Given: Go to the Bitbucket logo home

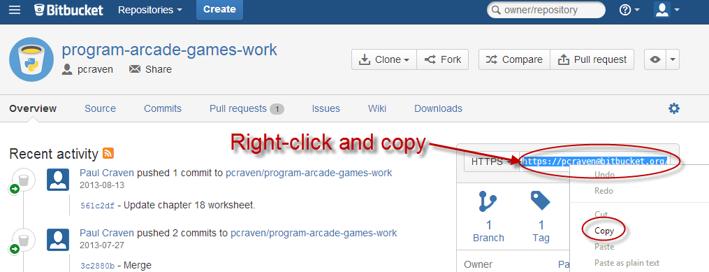Looking at the screenshot, I should click(68, 10).
